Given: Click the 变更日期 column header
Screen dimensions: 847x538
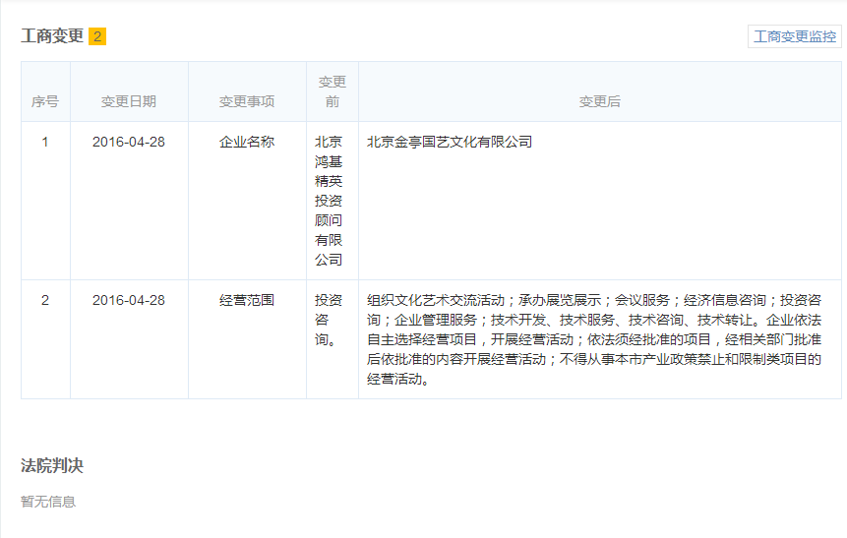Looking at the screenshot, I should pos(129,101).
